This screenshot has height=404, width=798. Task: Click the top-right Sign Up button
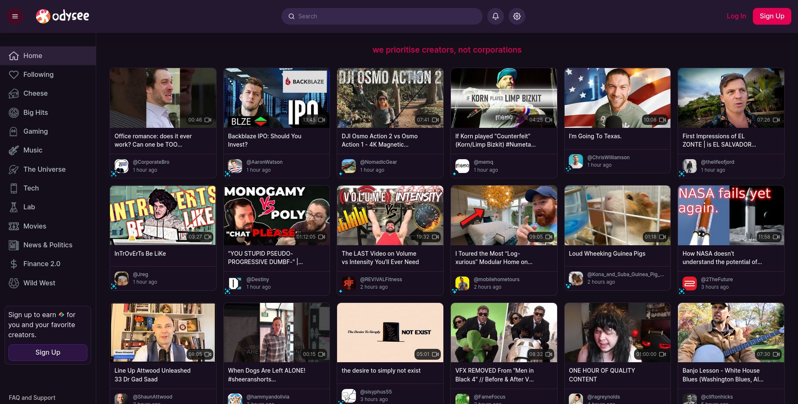pyautogui.click(x=772, y=16)
